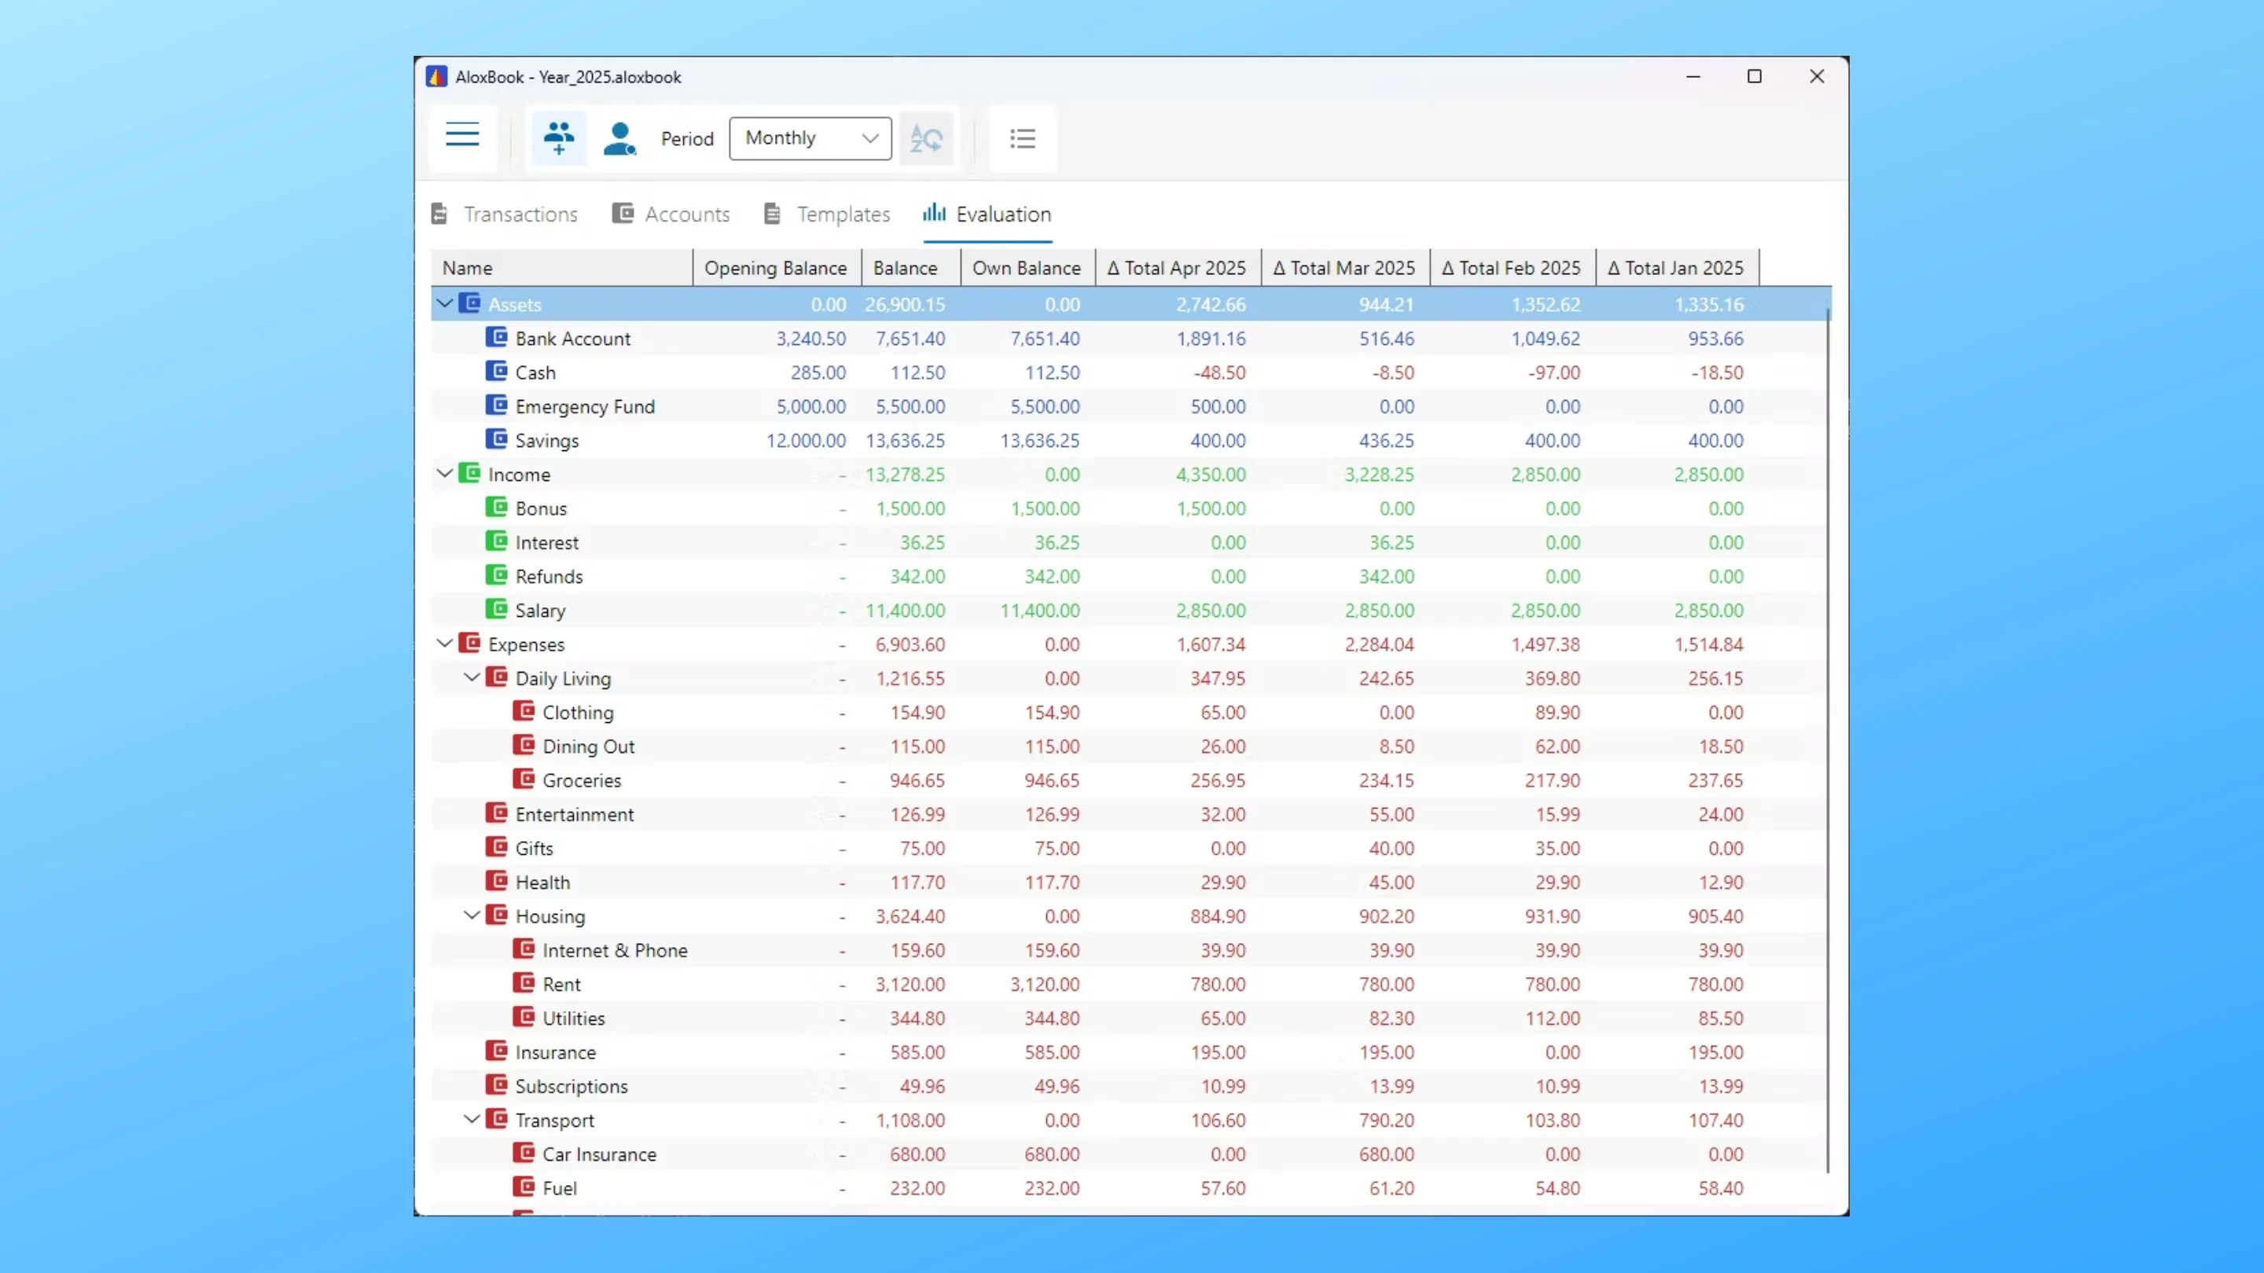Screen dimensions: 2264x1273
Task: Click Savings opening balance 12,000.00
Action: (x=806, y=440)
